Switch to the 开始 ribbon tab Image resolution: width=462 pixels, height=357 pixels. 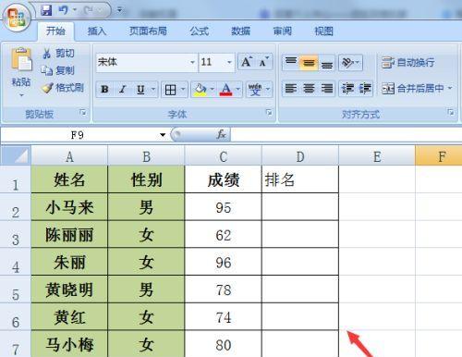55,31
